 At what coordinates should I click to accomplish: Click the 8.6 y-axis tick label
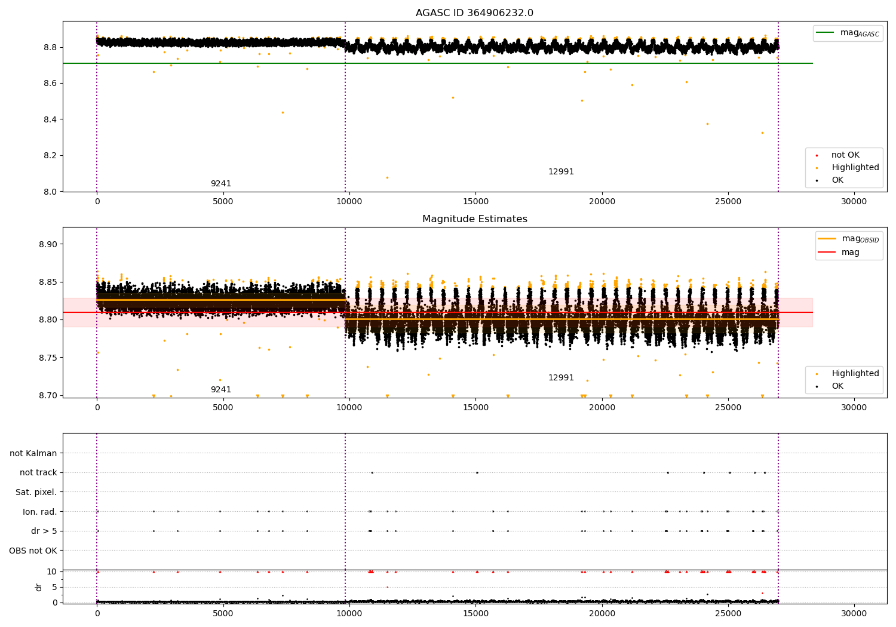[x=50, y=84]
